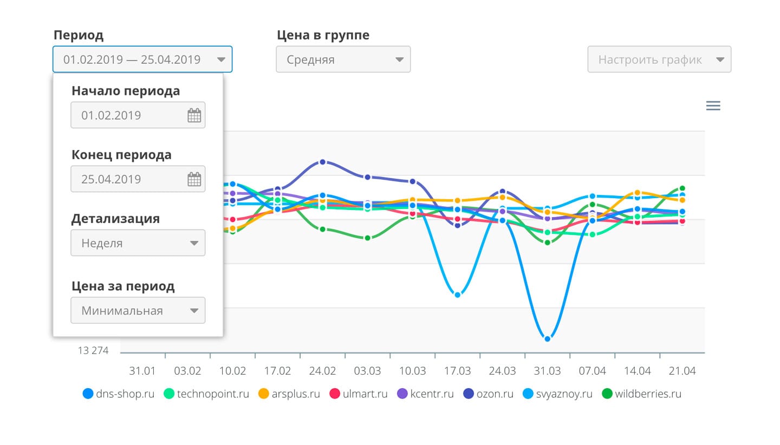This screenshot has height=445, width=780.
Task: Open the Цена за период Минимальная dropdown
Action: [138, 311]
